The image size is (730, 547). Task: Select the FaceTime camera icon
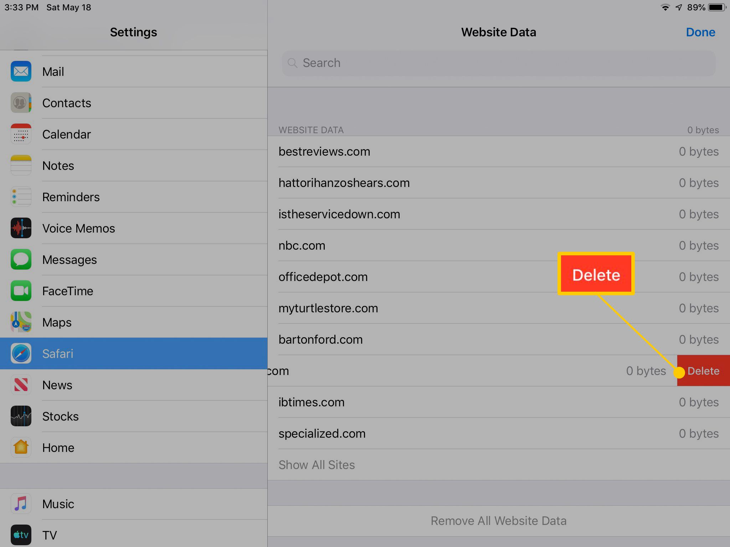(x=21, y=291)
